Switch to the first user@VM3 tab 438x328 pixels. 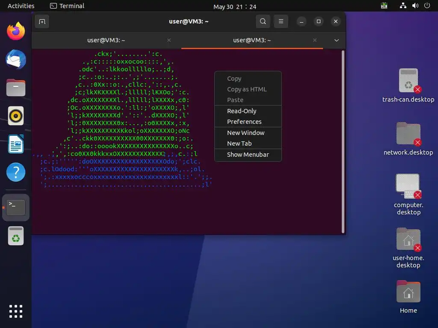click(106, 40)
